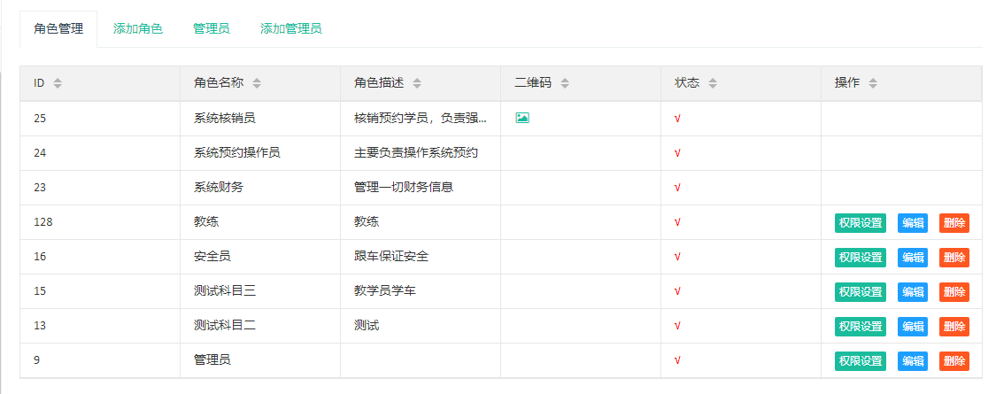Toggle status checkmark for 系统财务 role
The width and height of the screenshot is (996, 394).
coord(677,188)
